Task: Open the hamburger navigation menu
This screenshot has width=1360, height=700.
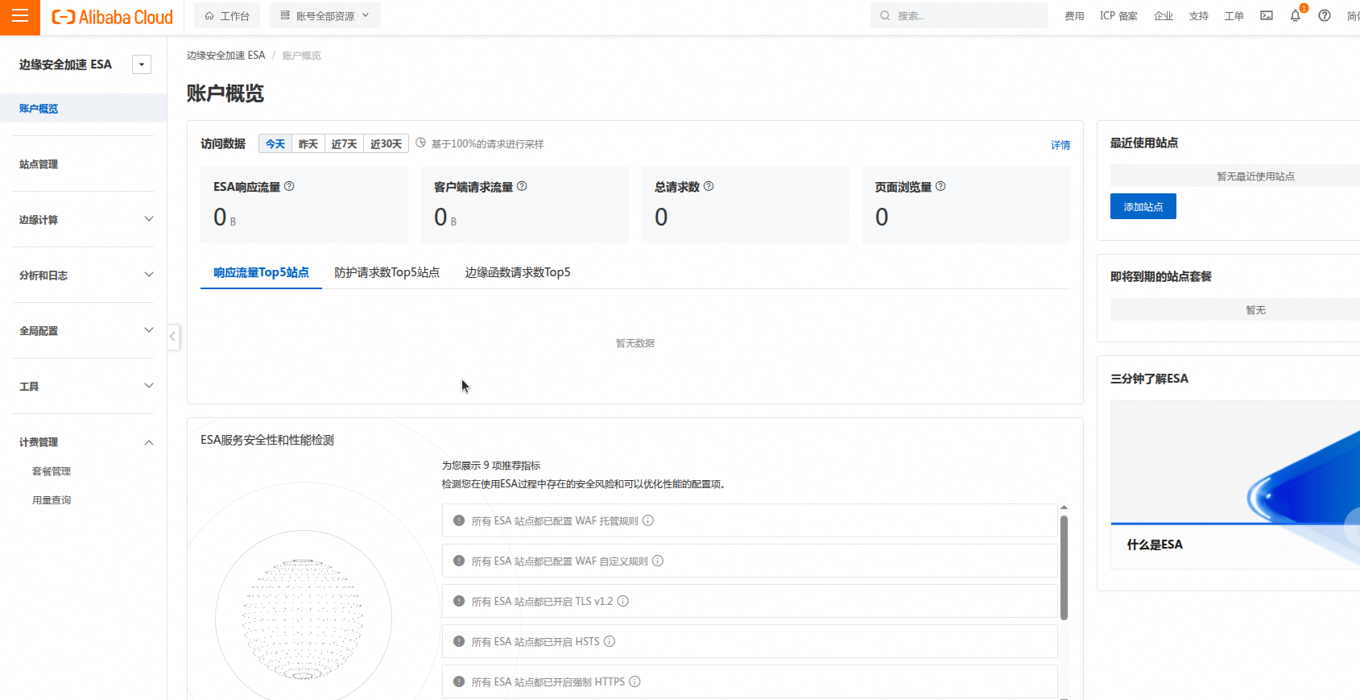Action: [20, 17]
